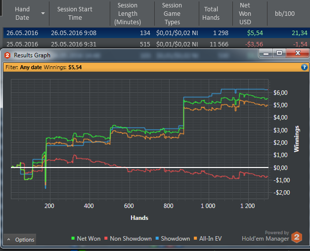The image size is (310, 251).
Task: Close the Results Graph window
Action: [298, 53]
